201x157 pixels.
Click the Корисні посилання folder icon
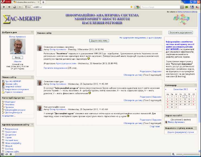pyautogui.click(x=3, y=92)
